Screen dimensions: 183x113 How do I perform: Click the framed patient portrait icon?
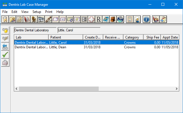point(130,19)
